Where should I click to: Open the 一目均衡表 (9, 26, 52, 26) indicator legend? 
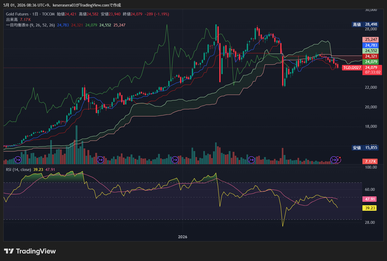30,25
